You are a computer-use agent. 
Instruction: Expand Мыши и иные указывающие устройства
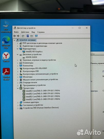[x=18, y=80]
